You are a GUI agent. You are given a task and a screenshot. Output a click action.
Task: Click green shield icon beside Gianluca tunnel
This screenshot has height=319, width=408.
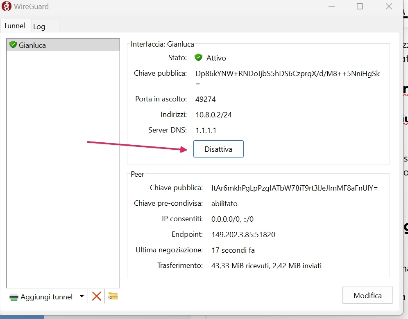click(13, 45)
